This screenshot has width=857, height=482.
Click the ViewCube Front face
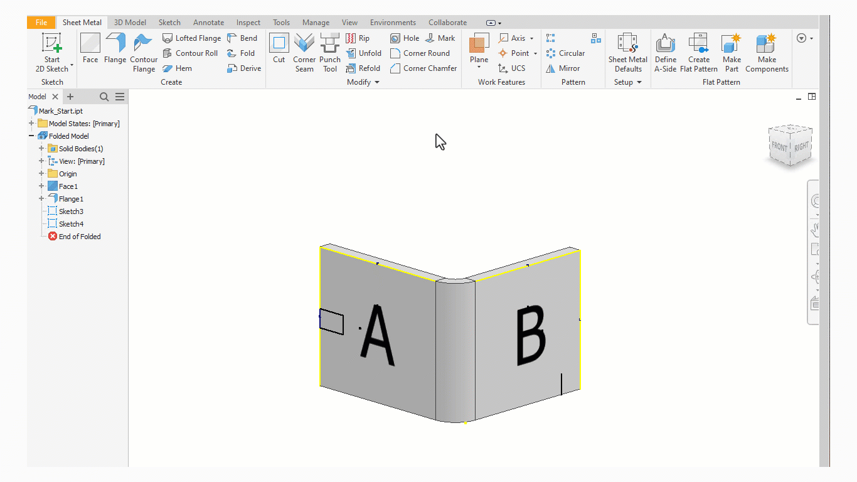coord(779,147)
